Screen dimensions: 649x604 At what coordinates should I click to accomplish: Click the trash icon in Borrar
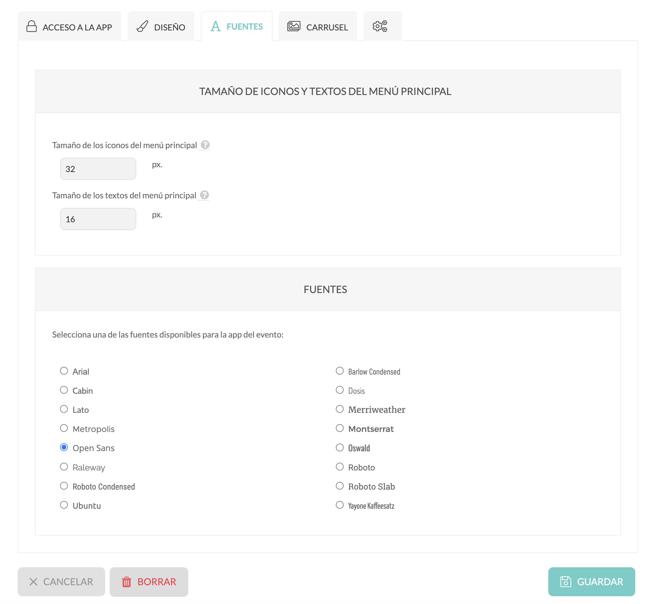click(126, 582)
